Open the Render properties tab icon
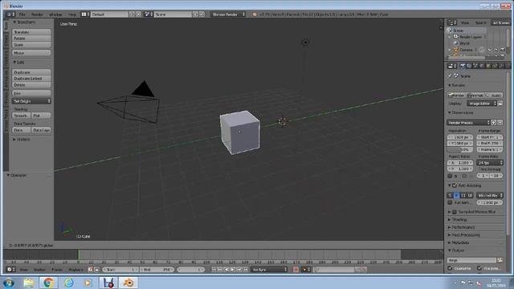Screen dimensions: 514x289 (463, 66)
